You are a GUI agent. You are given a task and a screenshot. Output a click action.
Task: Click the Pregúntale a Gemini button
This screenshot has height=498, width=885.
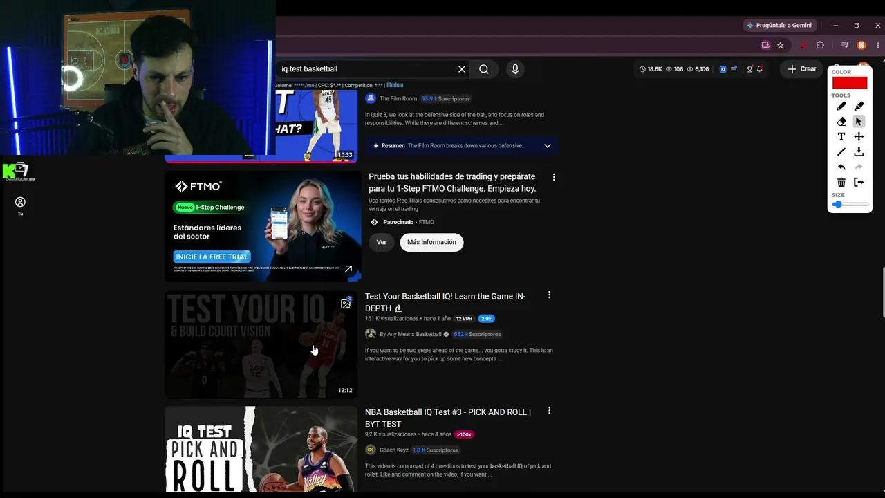pyautogui.click(x=779, y=26)
